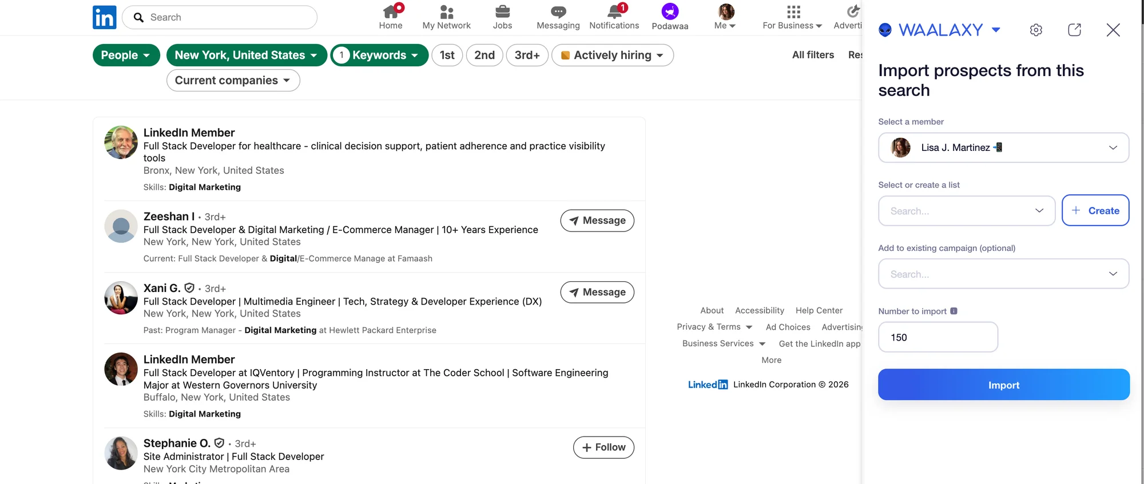Expand the For Business grid menu
Image resolution: width=1144 pixels, height=484 pixels.
(792, 17)
